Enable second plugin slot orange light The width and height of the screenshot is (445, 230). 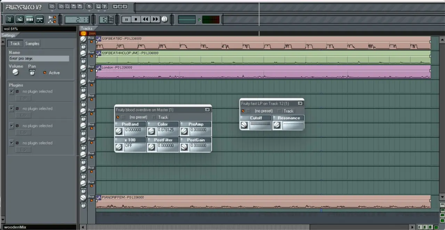tap(17, 108)
